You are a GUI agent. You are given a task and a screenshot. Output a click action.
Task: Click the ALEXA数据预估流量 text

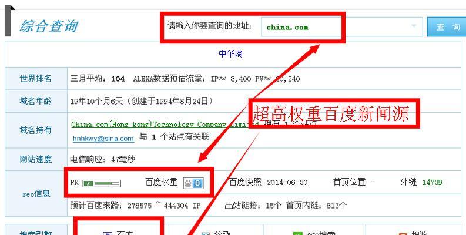[168, 79]
